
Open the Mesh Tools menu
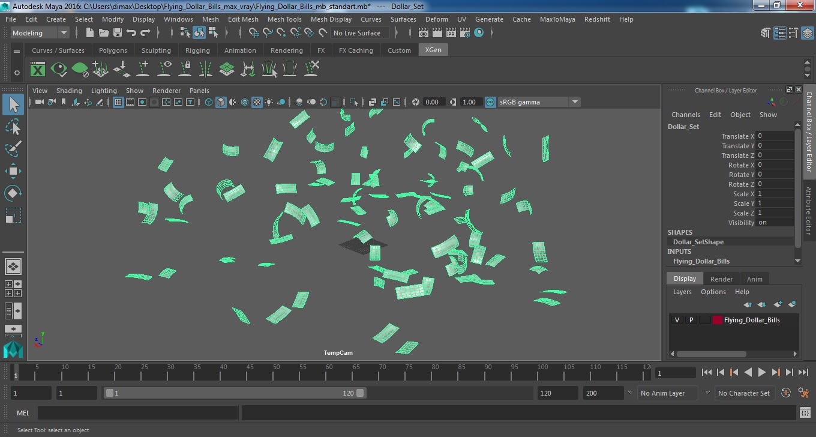pos(284,19)
